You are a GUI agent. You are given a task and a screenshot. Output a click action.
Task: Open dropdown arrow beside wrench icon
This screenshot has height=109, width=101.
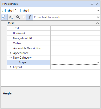[x=24, y=17]
